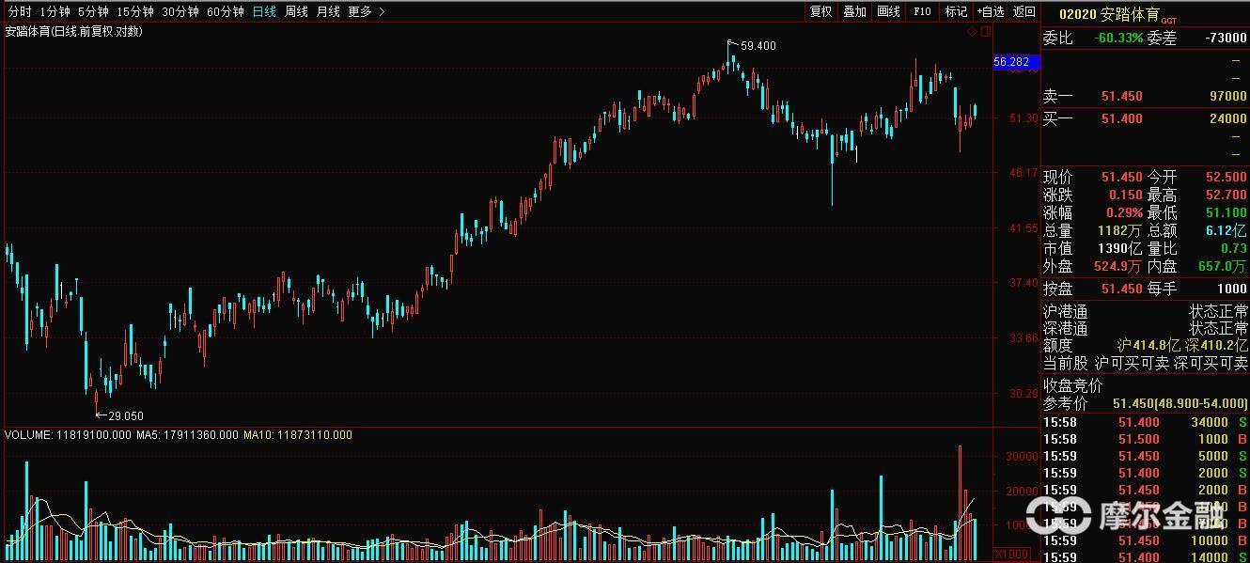Click the 今开 value 52.500
The image size is (1250, 563).
point(1227,177)
